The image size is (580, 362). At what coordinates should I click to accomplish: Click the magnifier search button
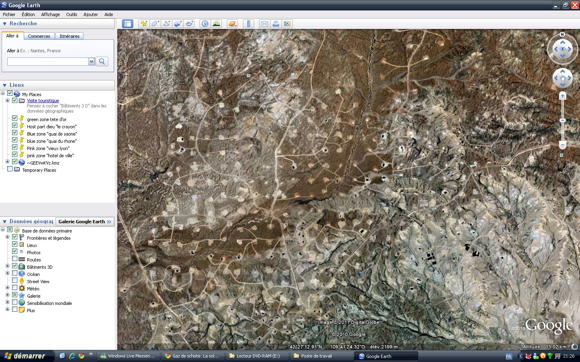[x=102, y=62]
